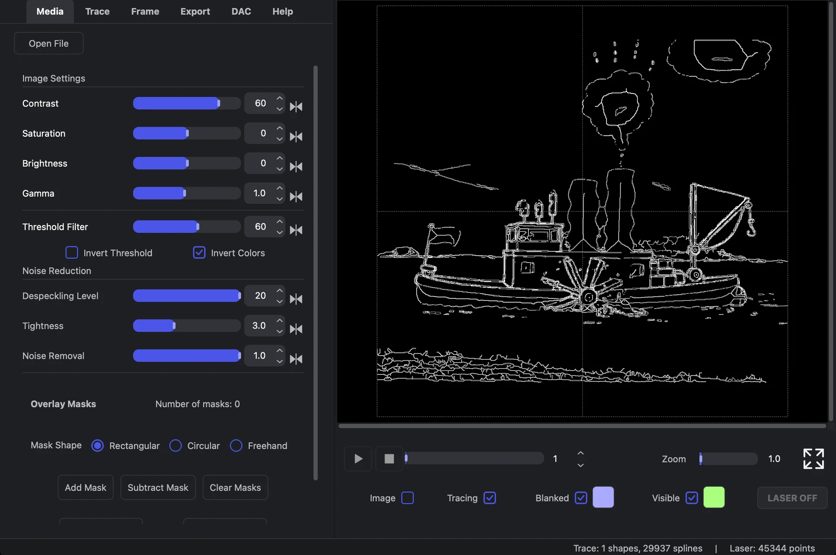
Task: Open the Blanked color swatch
Action: [x=603, y=497]
